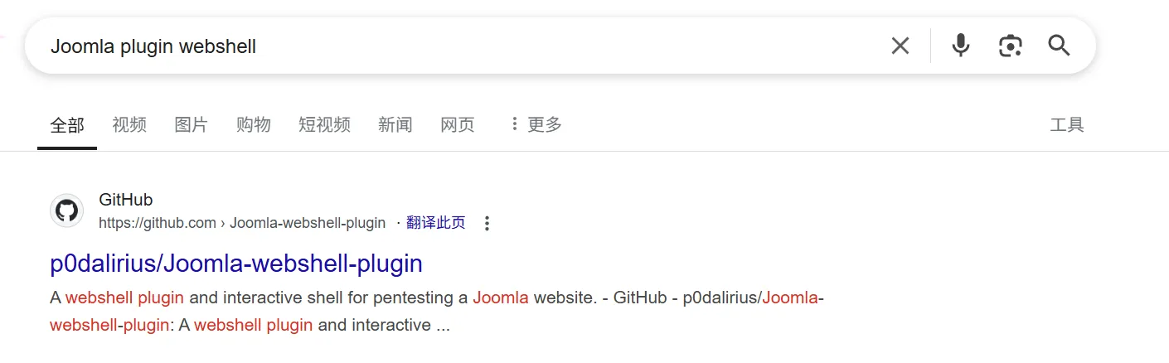Focus the search box containing Joomla query
The width and height of the screenshot is (1169, 363).
point(464,46)
